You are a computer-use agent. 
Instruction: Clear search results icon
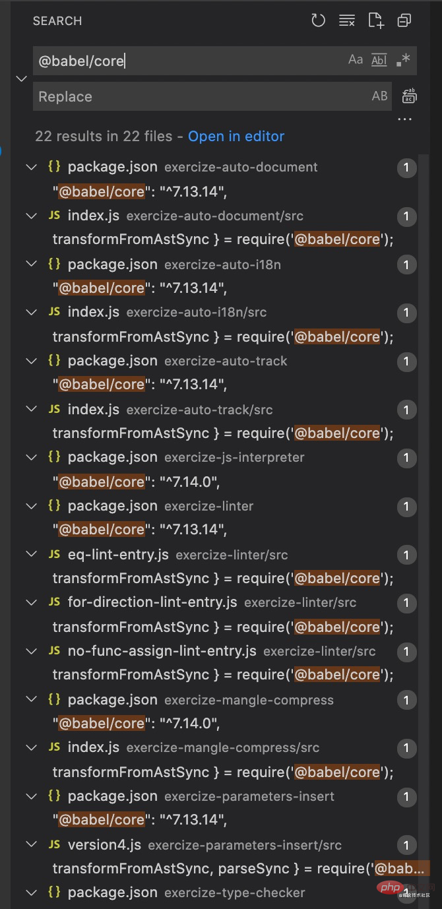click(x=347, y=21)
